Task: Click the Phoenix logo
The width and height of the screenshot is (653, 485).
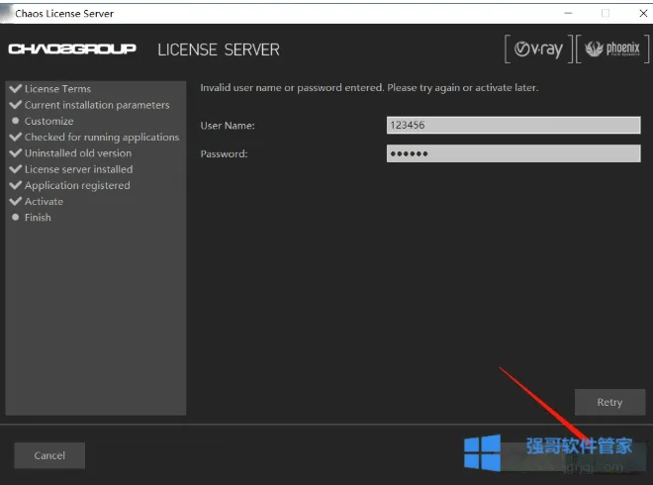Action: 612,49
